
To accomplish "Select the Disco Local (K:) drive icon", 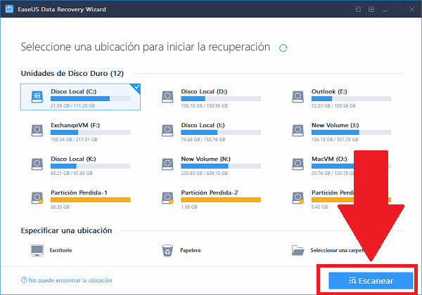I will (37, 164).
